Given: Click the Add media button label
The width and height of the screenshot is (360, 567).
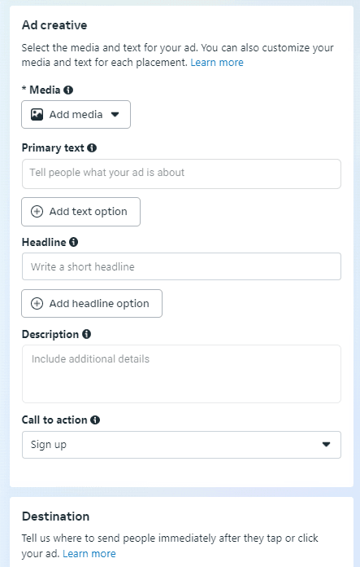Looking at the screenshot, I should click(x=76, y=115).
